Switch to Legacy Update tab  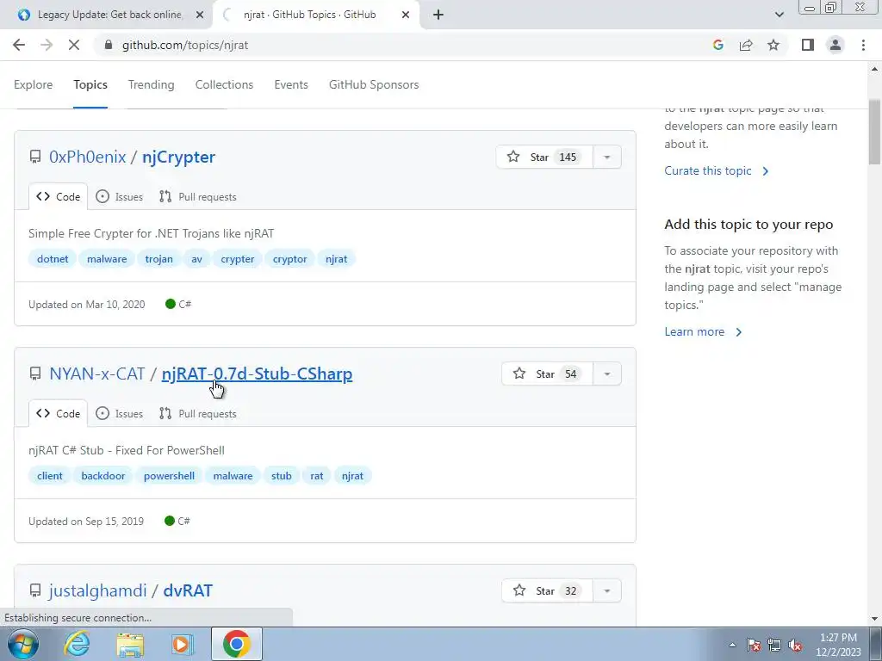109,15
